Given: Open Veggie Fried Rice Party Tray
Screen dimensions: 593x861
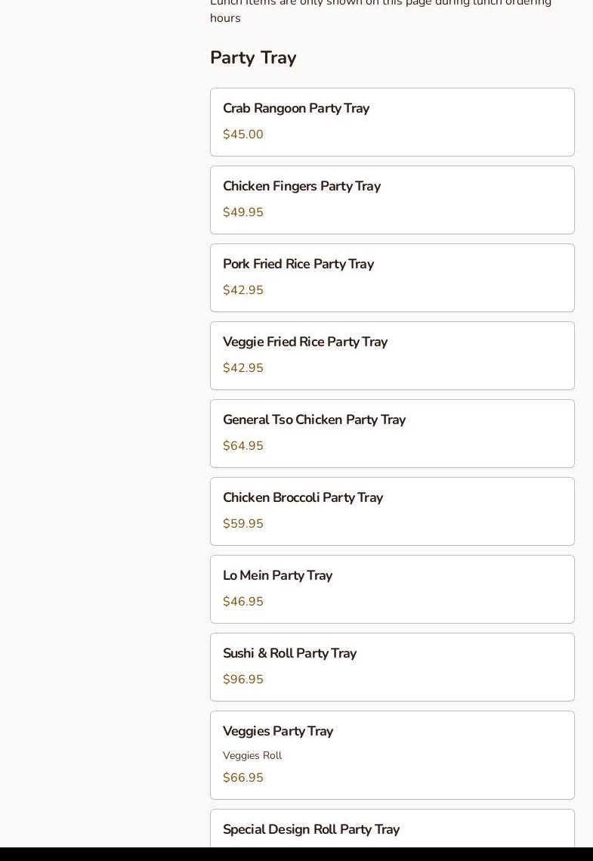Looking at the screenshot, I should click(305, 342).
